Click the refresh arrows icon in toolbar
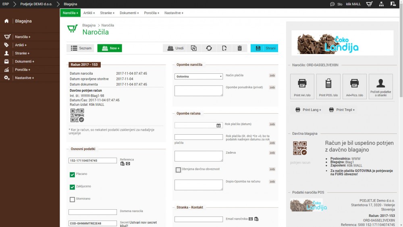Image resolution: width=403 pixels, height=227 pixels. pyautogui.click(x=209, y=48)
